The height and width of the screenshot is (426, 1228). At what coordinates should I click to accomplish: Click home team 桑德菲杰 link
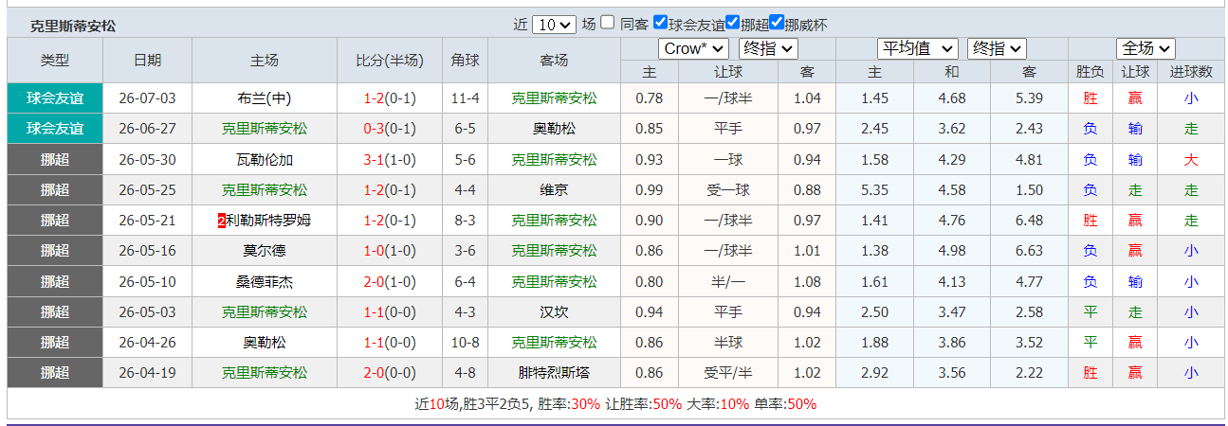tap(265, 281)
